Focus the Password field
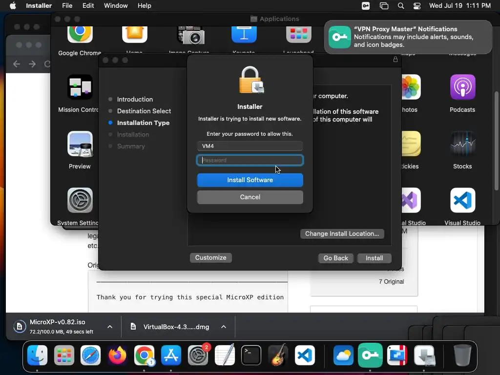The image size is (500, 375). 250,160
